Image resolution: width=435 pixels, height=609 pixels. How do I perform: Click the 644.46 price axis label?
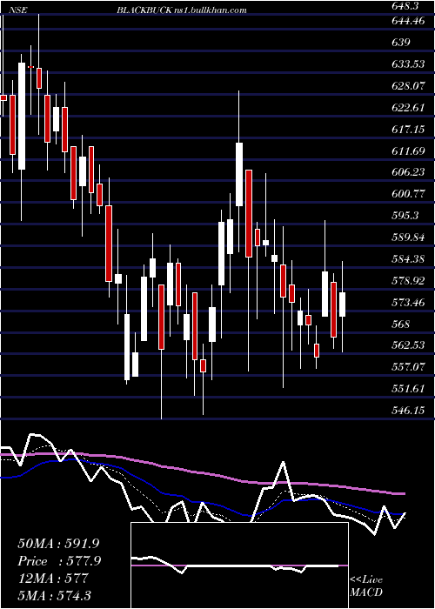click(408, 22)
